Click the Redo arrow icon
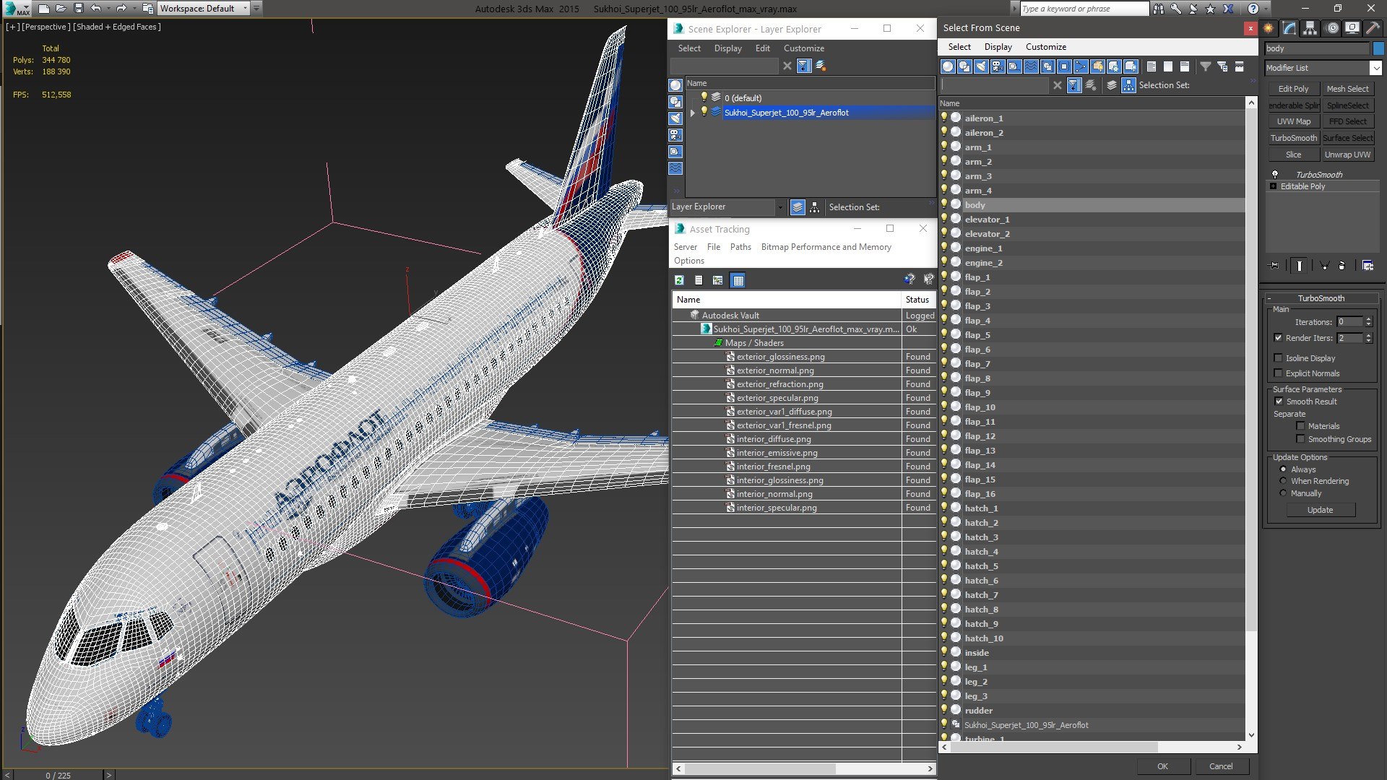The width and height of the screenshot is (1387, 780). click(x=121, y=9)
